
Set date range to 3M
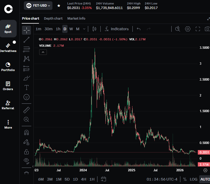click(50, 179)
